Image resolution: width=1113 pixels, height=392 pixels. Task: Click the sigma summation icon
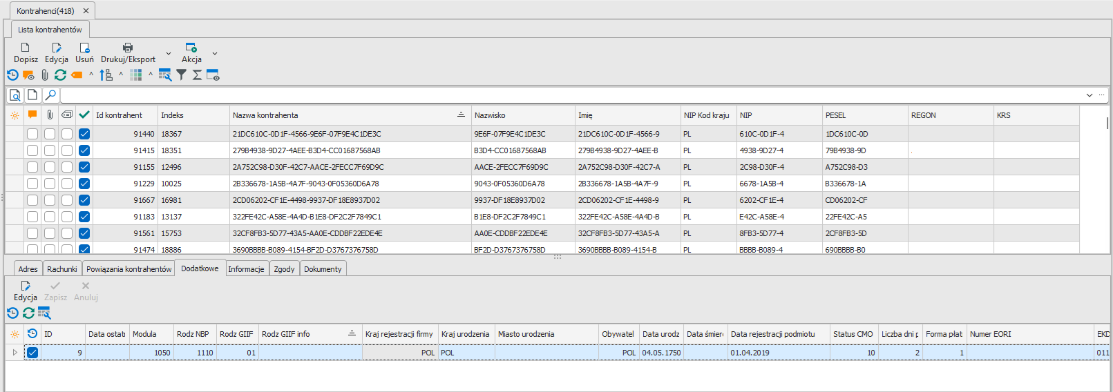point(197,75)
